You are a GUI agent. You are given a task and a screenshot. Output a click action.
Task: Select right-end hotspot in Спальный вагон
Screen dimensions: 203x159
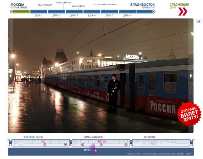[126, 145]
